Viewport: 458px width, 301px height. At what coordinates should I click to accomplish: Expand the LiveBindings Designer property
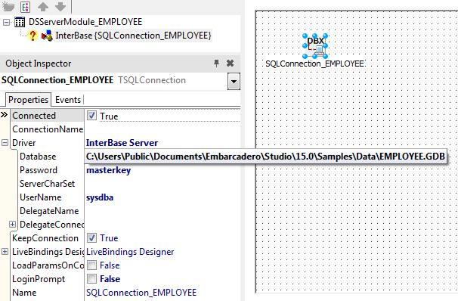coord(5,251)
